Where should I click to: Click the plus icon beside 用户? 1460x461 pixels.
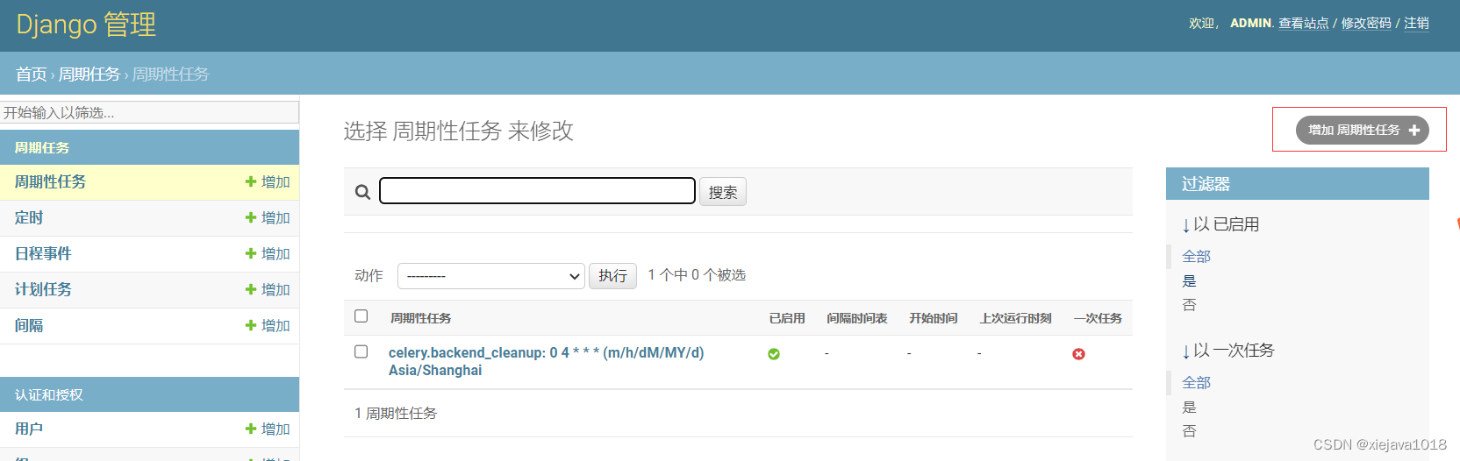(x=251, y=429)
